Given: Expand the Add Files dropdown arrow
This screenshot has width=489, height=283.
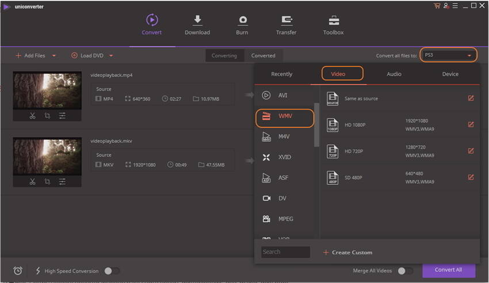Looking at the screenshot, I should (54, 56).
